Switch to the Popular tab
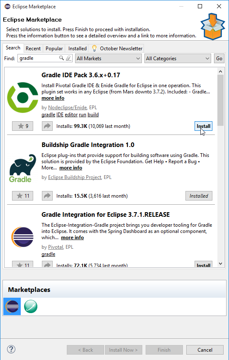The height and width of the screenshot is (360, 229). [x=54, y=49]
